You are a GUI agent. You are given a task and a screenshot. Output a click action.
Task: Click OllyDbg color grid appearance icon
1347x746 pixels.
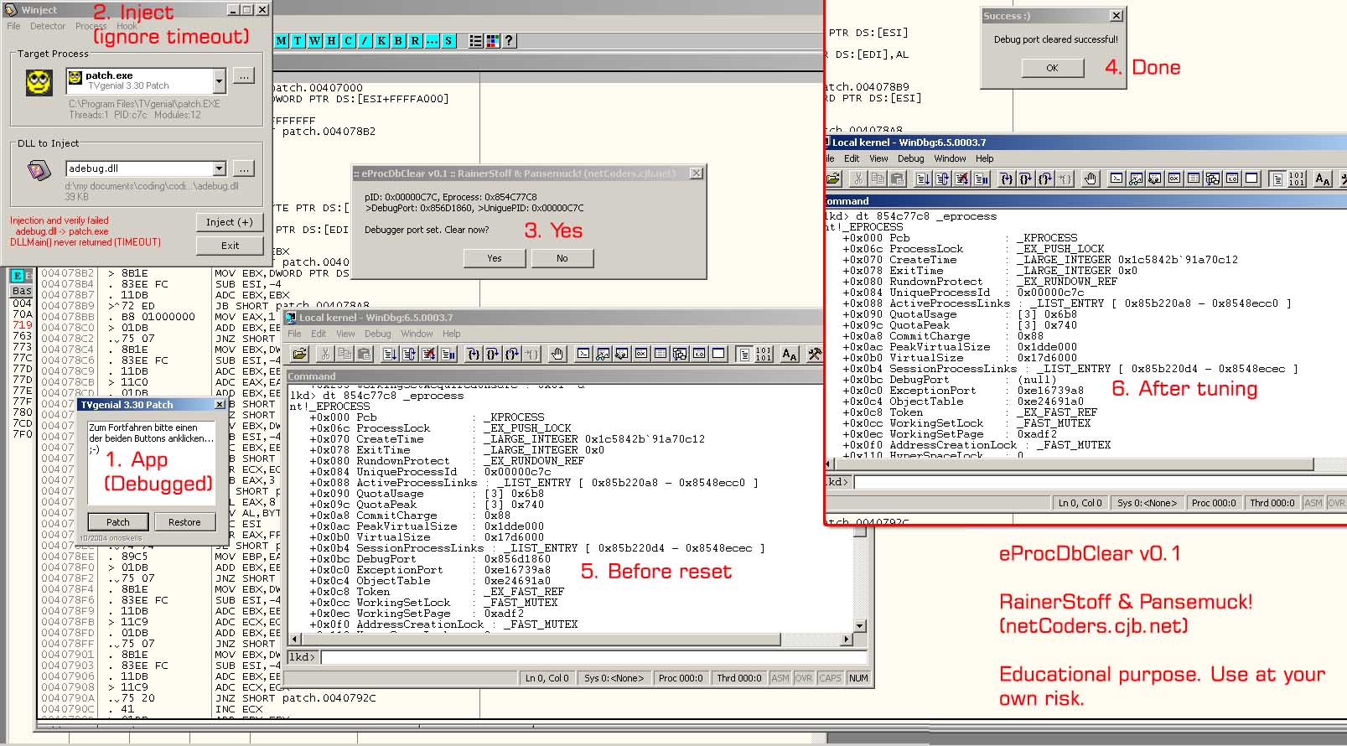[x=492, y=40]
